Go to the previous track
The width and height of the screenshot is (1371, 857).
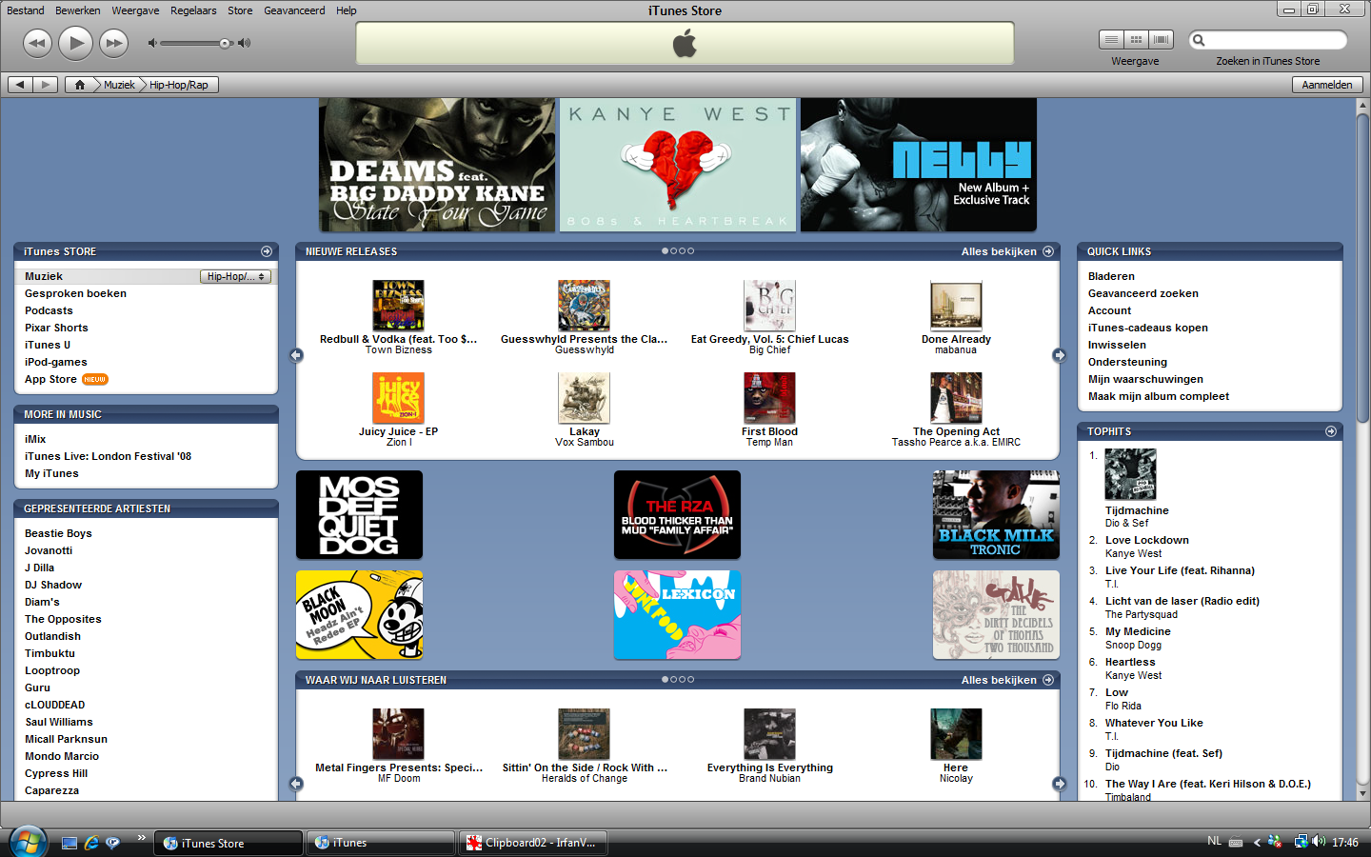click(37, 43)
